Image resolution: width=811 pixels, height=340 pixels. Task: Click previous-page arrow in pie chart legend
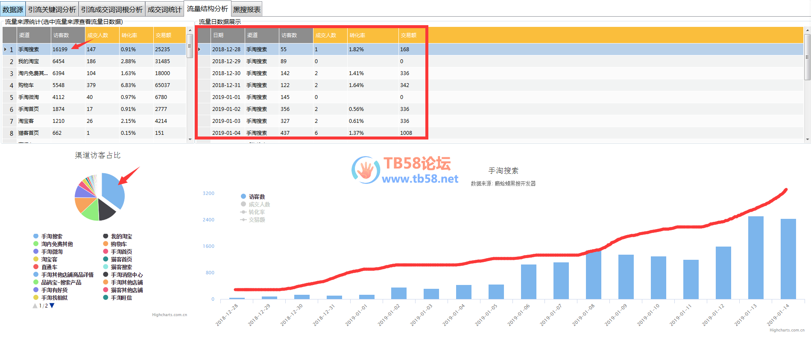tap(35, 305)
